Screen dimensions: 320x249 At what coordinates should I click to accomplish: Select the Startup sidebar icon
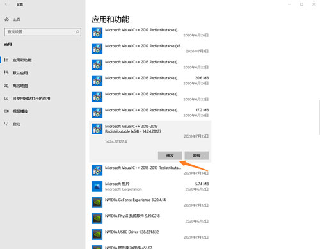(6, 124)
